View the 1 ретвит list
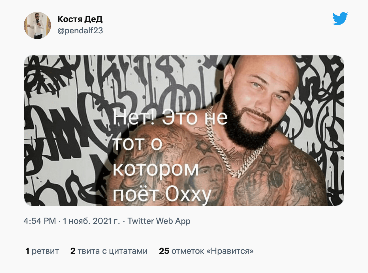 tap(42, 251)
